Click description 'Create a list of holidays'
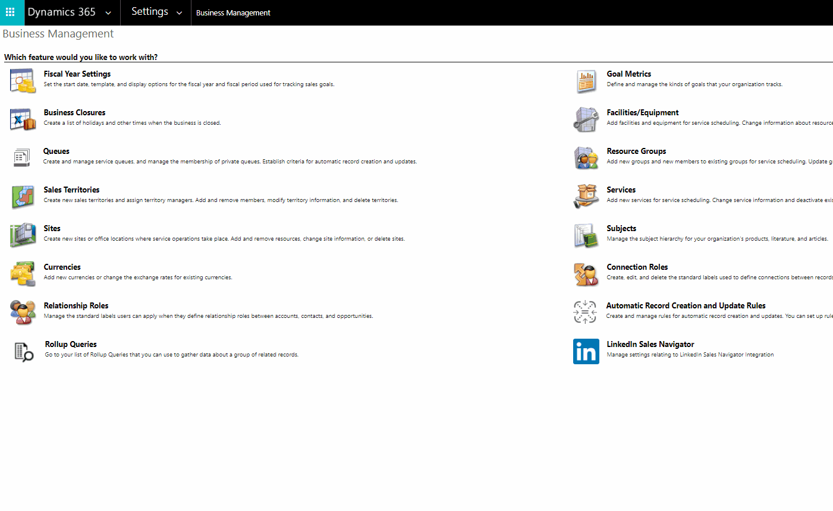The height and width of the screenshot is (511, 833). (x=132, y=123)
